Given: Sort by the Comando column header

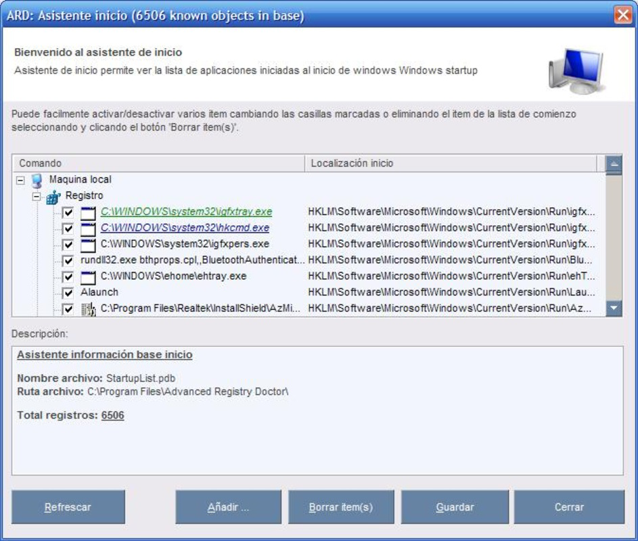Looking at the screenshot, I should [158, 163].
